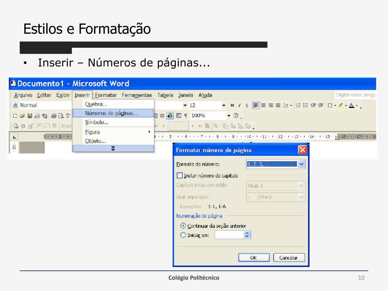Justify the paragraph text
Screen dimensions: 388x291
[x=278, y=105]
